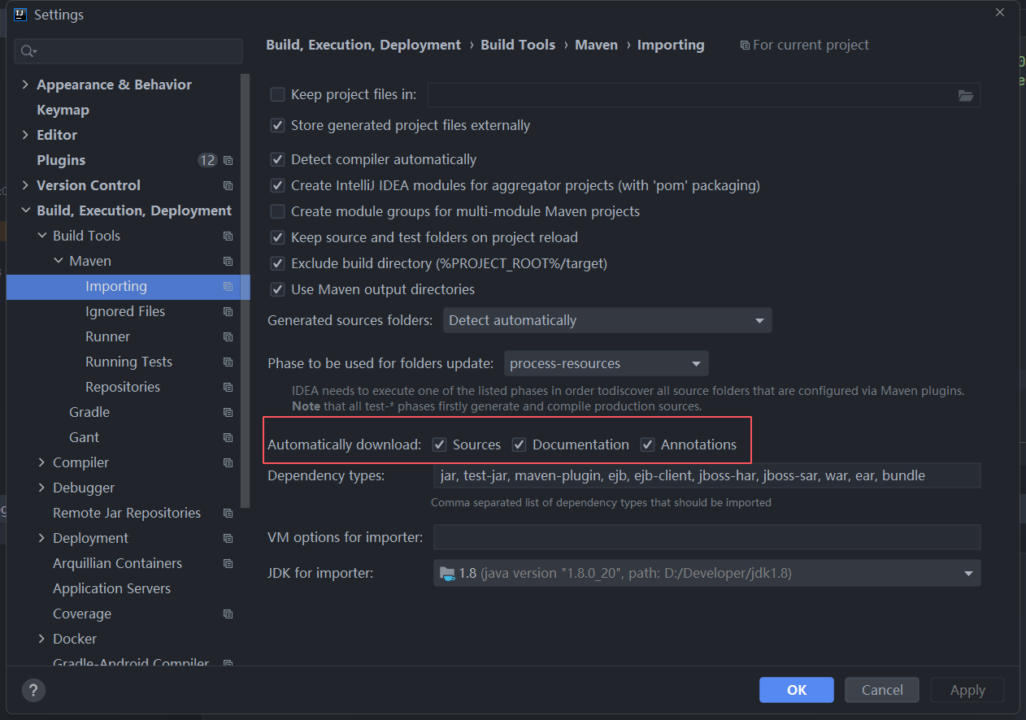
Task: Click the project-level icon beside Maven
Action: click(228, 262)
